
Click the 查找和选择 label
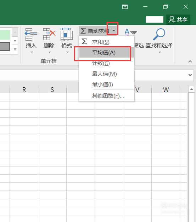click(159, 46)
